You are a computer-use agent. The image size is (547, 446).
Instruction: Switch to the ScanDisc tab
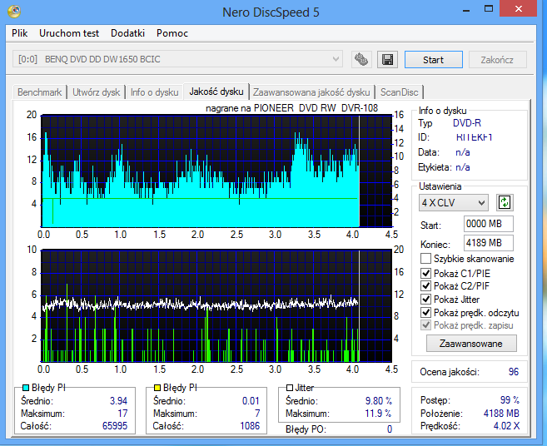click(x=400, y=92)
